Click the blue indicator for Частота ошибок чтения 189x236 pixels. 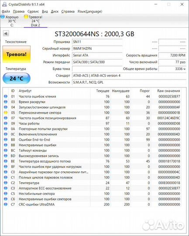(6, 97)
